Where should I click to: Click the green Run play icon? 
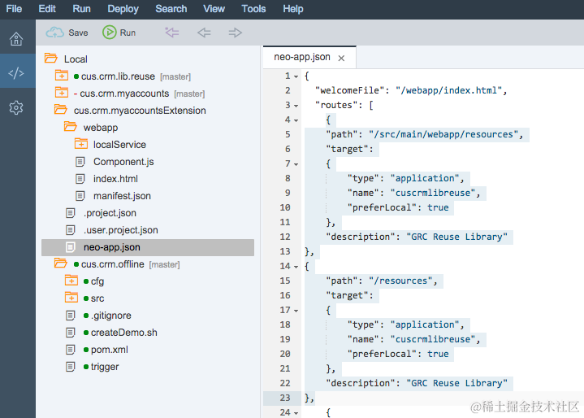(x=110, y=33)
